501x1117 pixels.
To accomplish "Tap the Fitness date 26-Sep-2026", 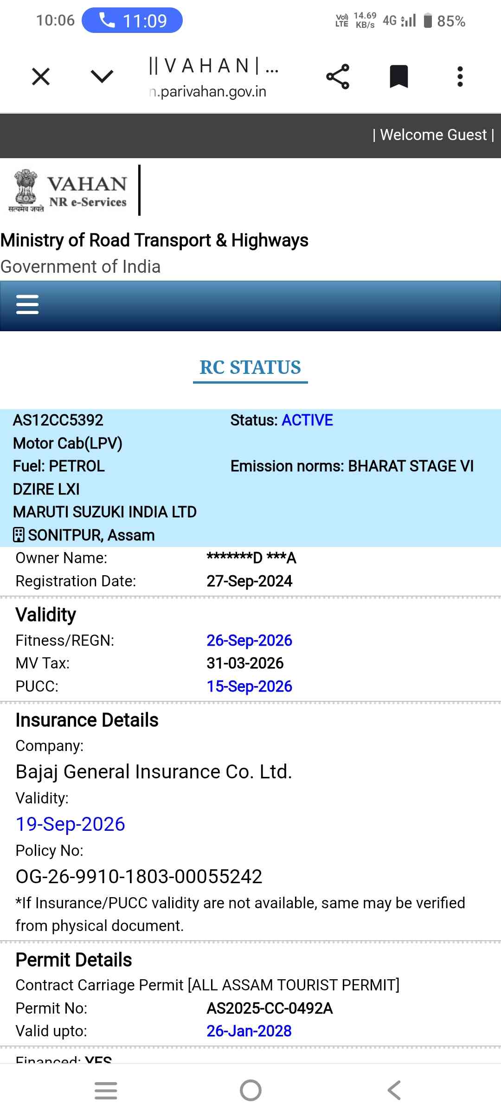I will pyautogui.click(x=249, y=641).
